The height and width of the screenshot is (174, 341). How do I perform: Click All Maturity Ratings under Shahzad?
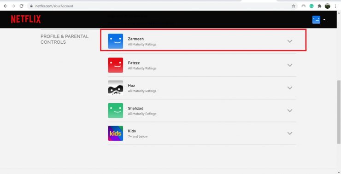tap(142, 114)
